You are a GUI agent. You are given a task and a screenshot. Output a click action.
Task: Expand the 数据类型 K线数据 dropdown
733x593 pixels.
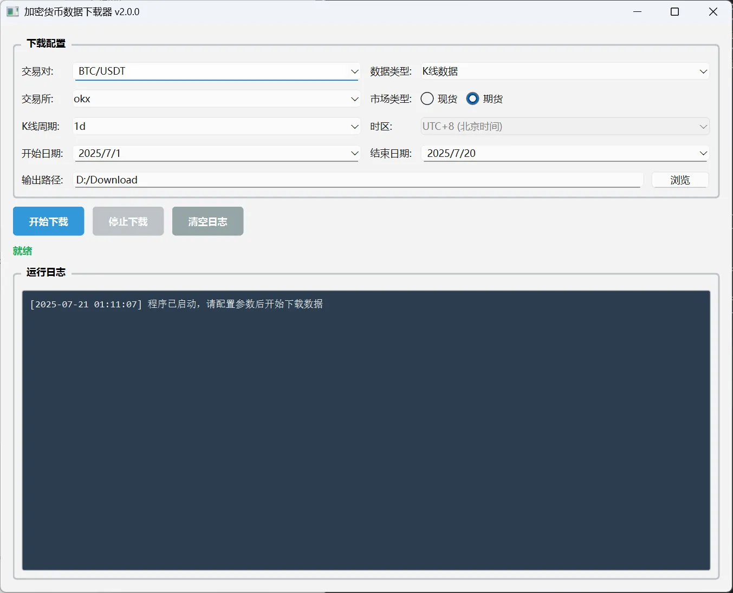click(x=703, y=71)
